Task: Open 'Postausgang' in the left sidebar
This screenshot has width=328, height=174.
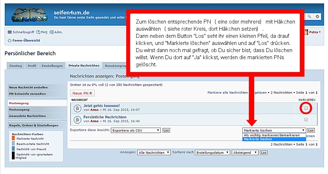Action: click(19, 109)
